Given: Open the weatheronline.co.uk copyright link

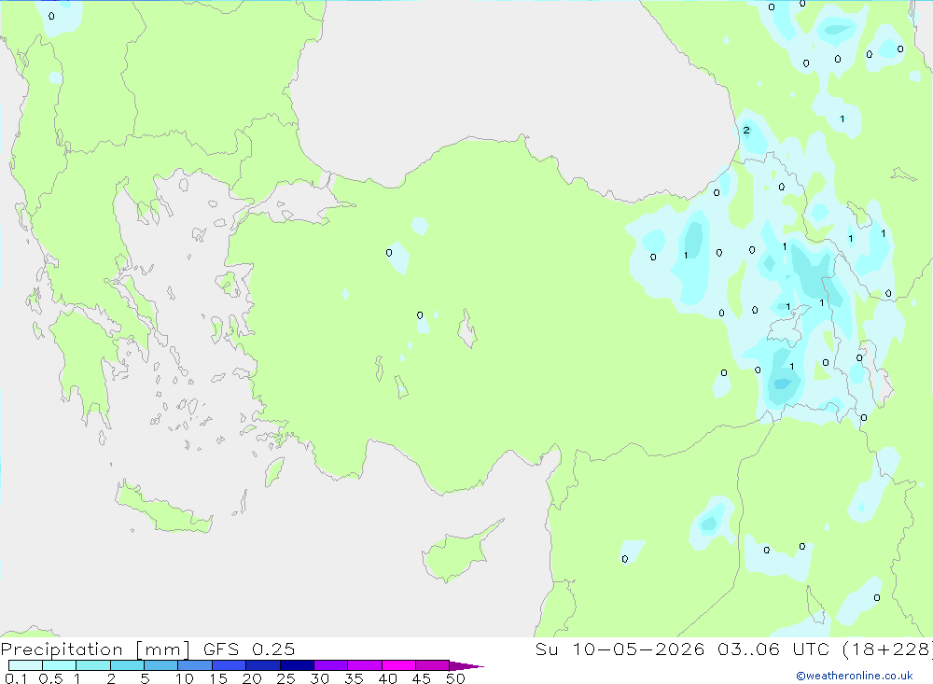Looking at the screenshot, I should coord(855,676).
